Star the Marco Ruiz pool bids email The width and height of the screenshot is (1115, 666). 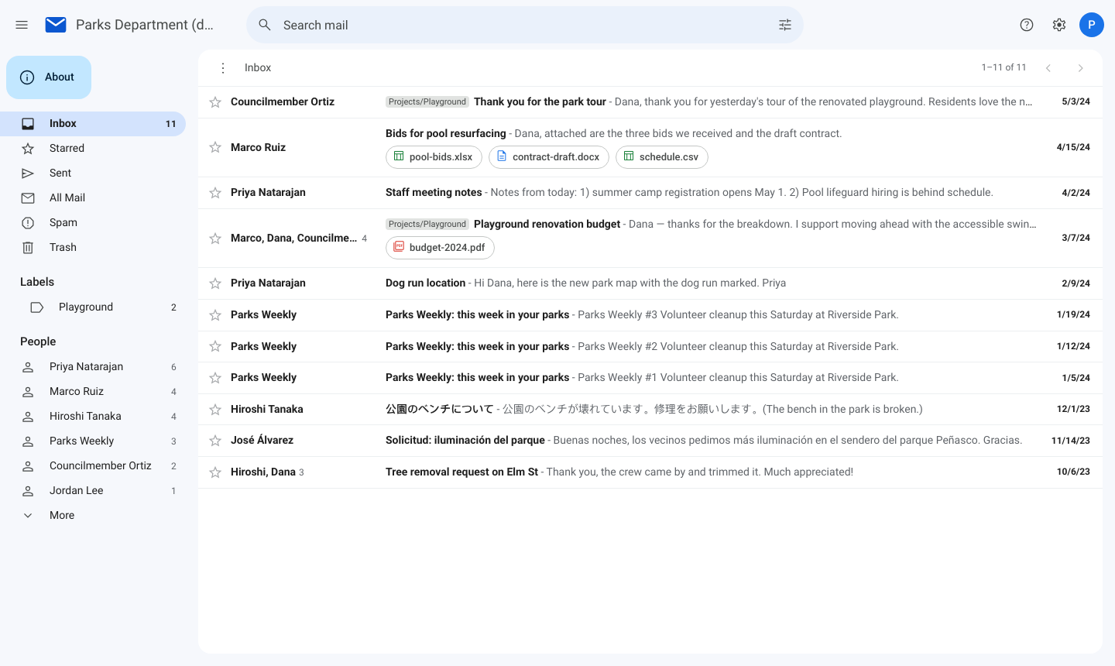[215, 147]
